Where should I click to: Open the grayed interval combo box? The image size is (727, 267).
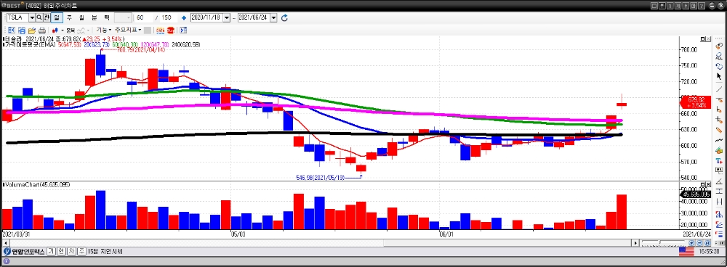pyautogui.click(x=123, y=17)
